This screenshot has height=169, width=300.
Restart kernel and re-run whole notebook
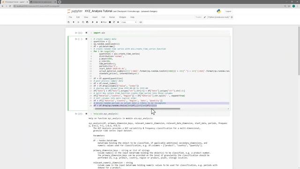118,22
